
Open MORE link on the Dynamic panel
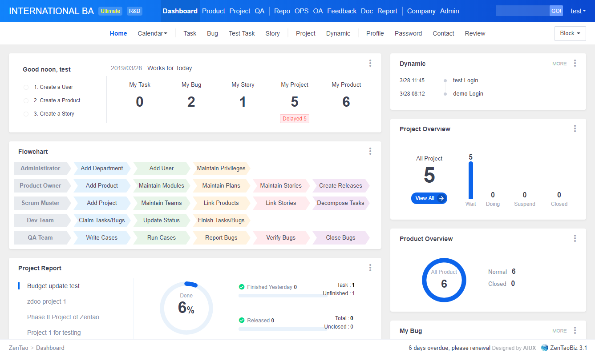pos(559,64)
